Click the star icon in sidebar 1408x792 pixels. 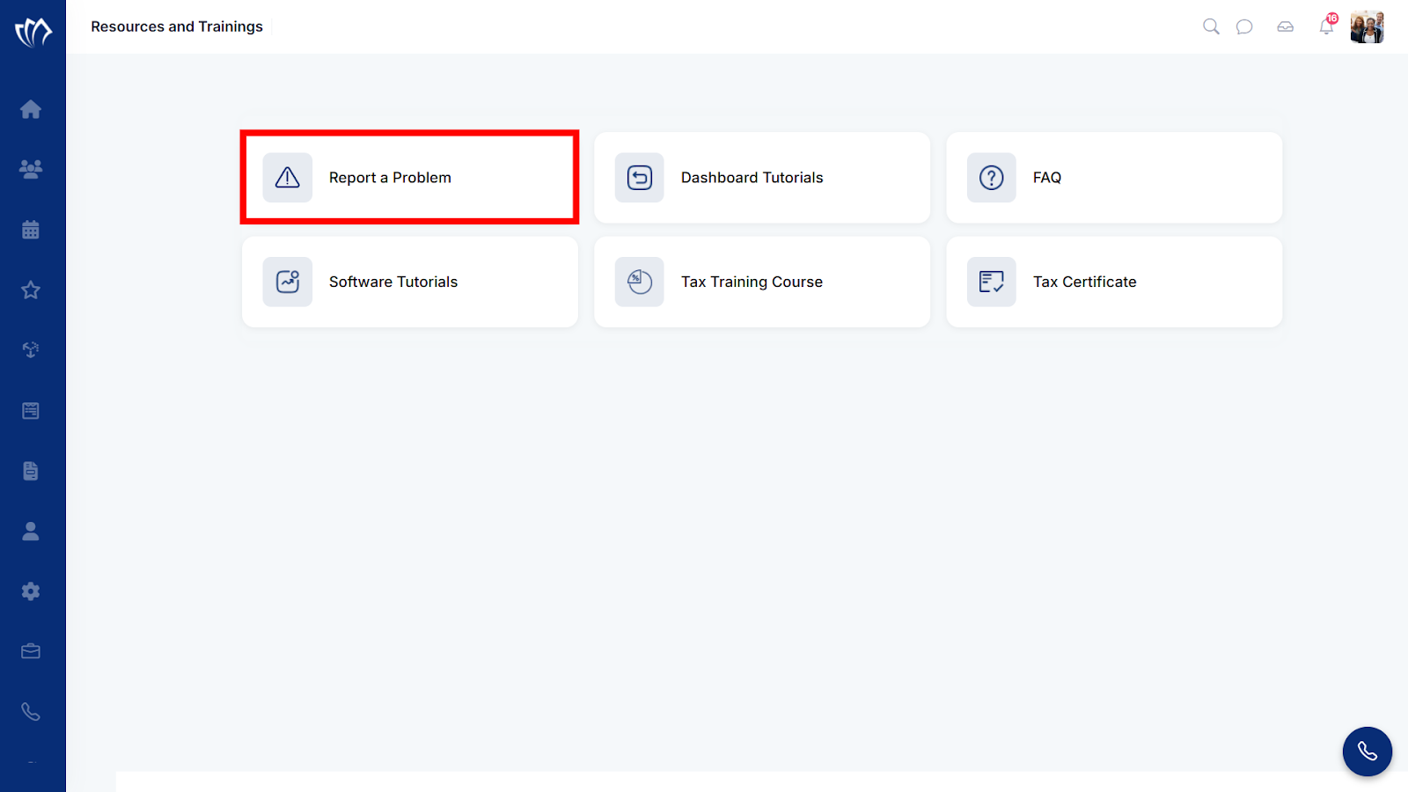pos(31,290)
